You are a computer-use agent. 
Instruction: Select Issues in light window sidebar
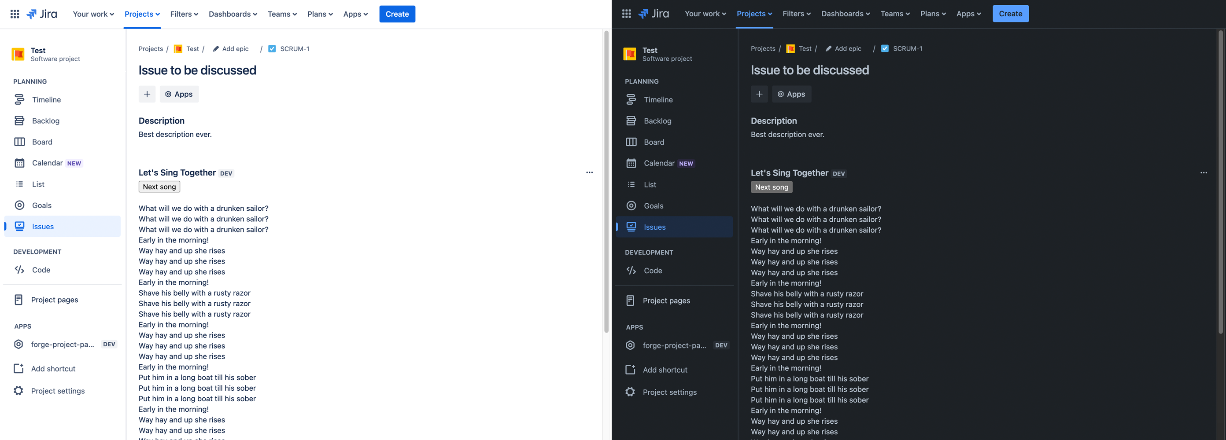(x=63, y=227)
